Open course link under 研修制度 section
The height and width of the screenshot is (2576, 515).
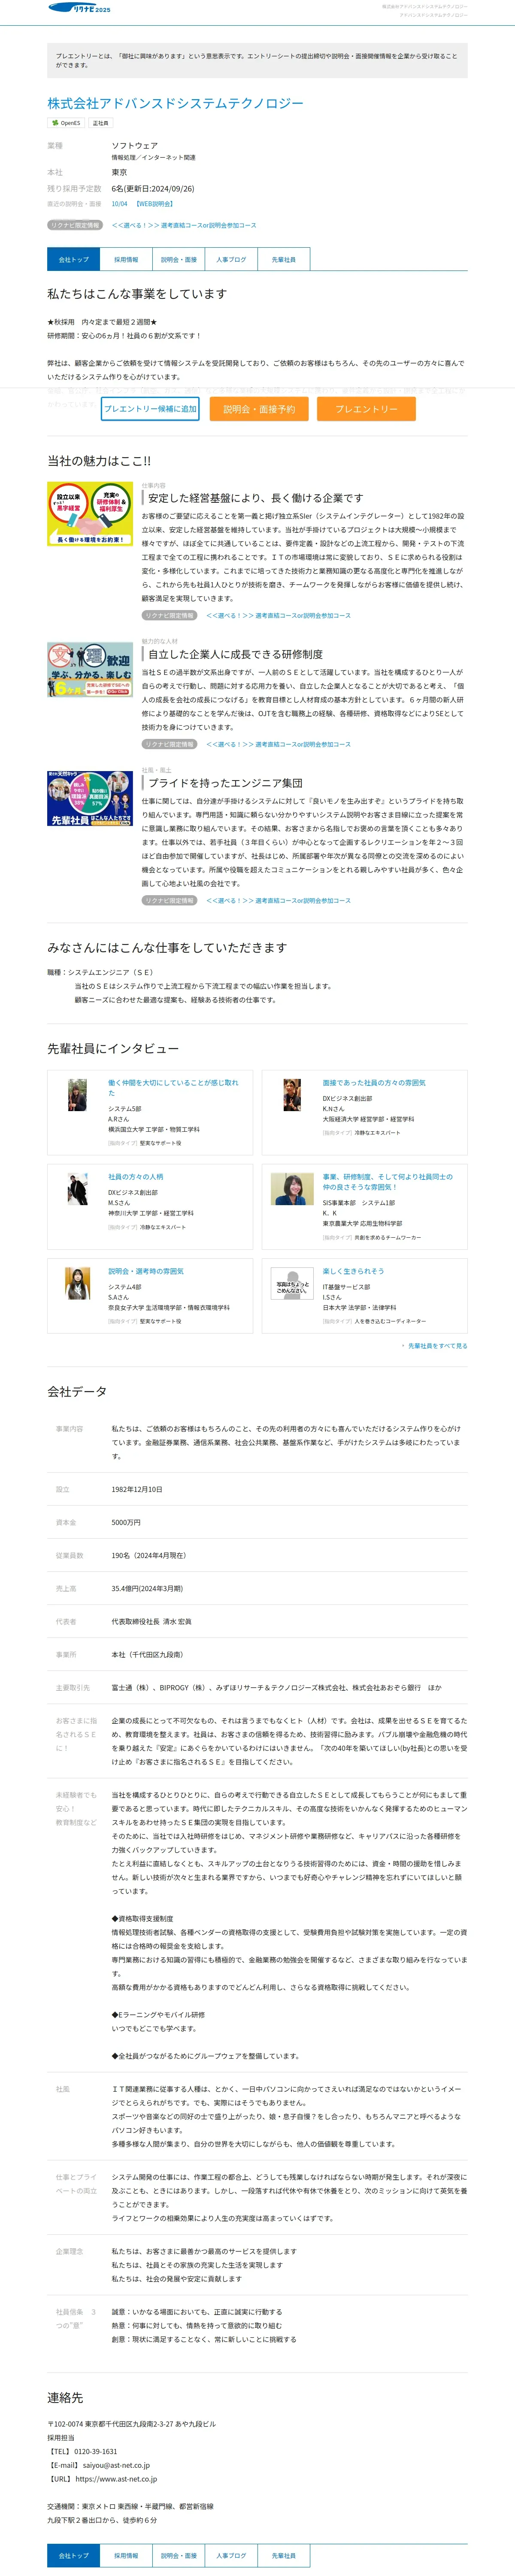click(x=278, y=744)
